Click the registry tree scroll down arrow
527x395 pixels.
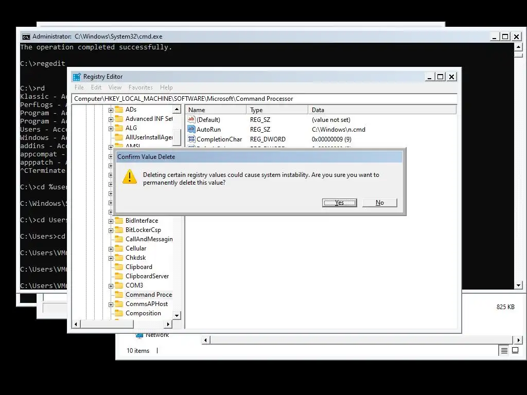tap(177, 315)
